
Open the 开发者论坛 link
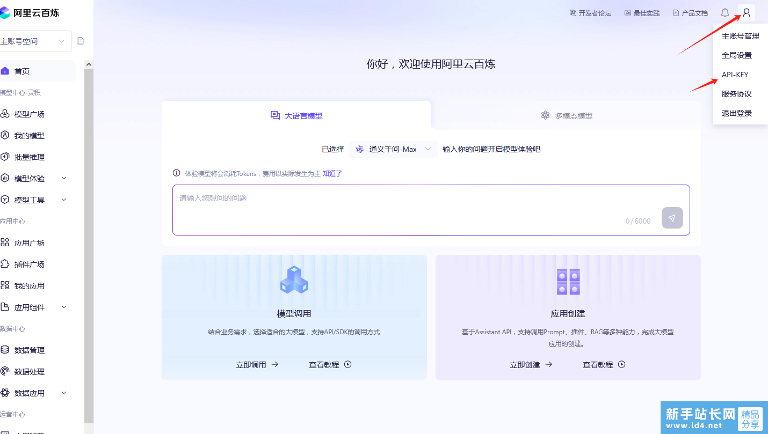[x=590, y=13]
